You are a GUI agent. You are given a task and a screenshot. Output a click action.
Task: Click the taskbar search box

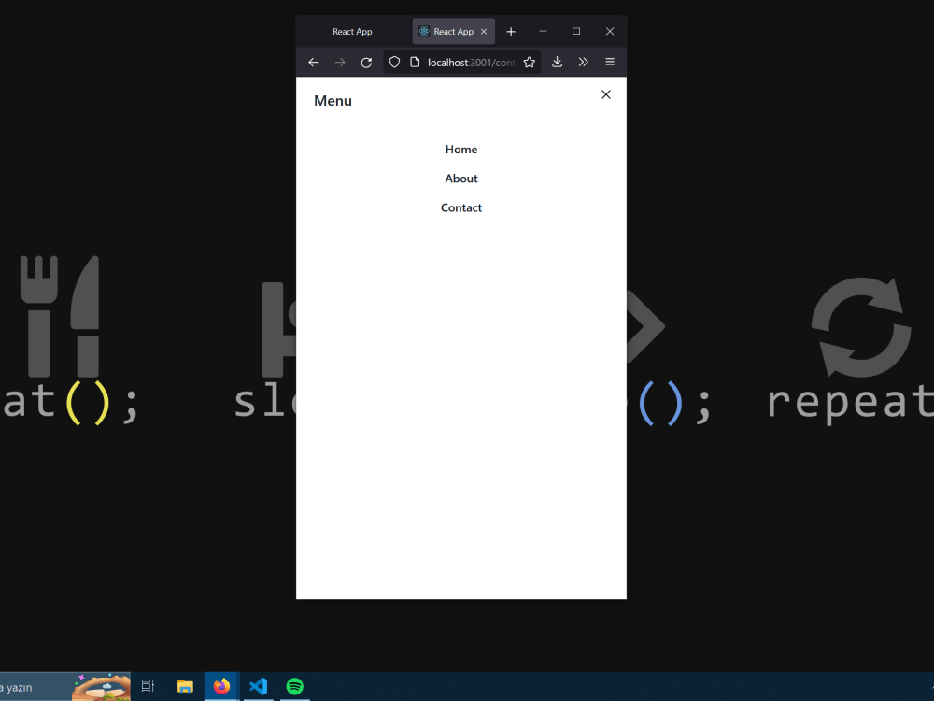click(64, 687)
